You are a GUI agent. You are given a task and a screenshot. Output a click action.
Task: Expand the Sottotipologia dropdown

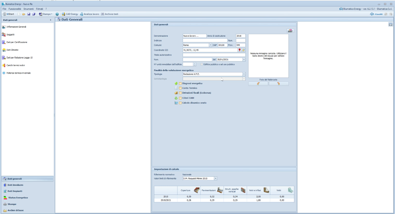[244, 79]
